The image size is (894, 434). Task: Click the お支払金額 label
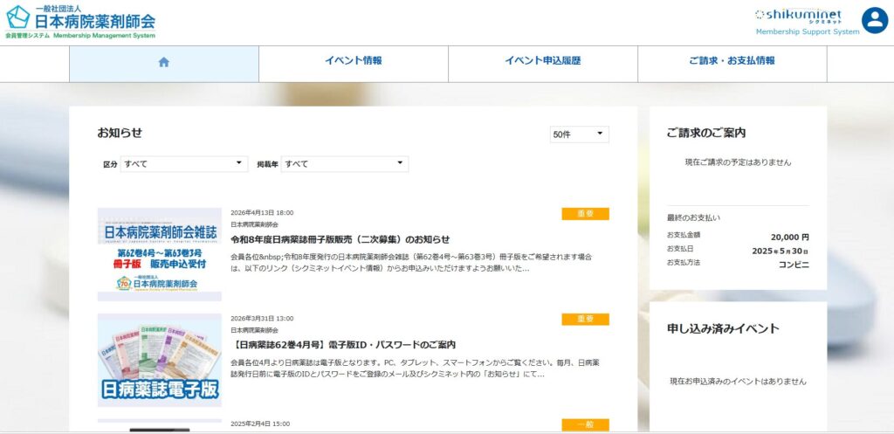pos(684,234)
